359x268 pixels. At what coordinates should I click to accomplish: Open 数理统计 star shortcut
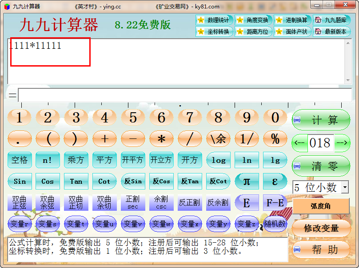tap(214, 20)
